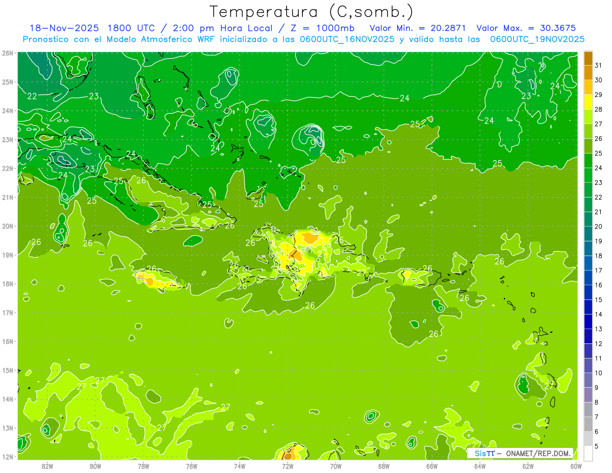Click the teal swatch between 19 and 20
612x473 pixels.
coord(589,233)
